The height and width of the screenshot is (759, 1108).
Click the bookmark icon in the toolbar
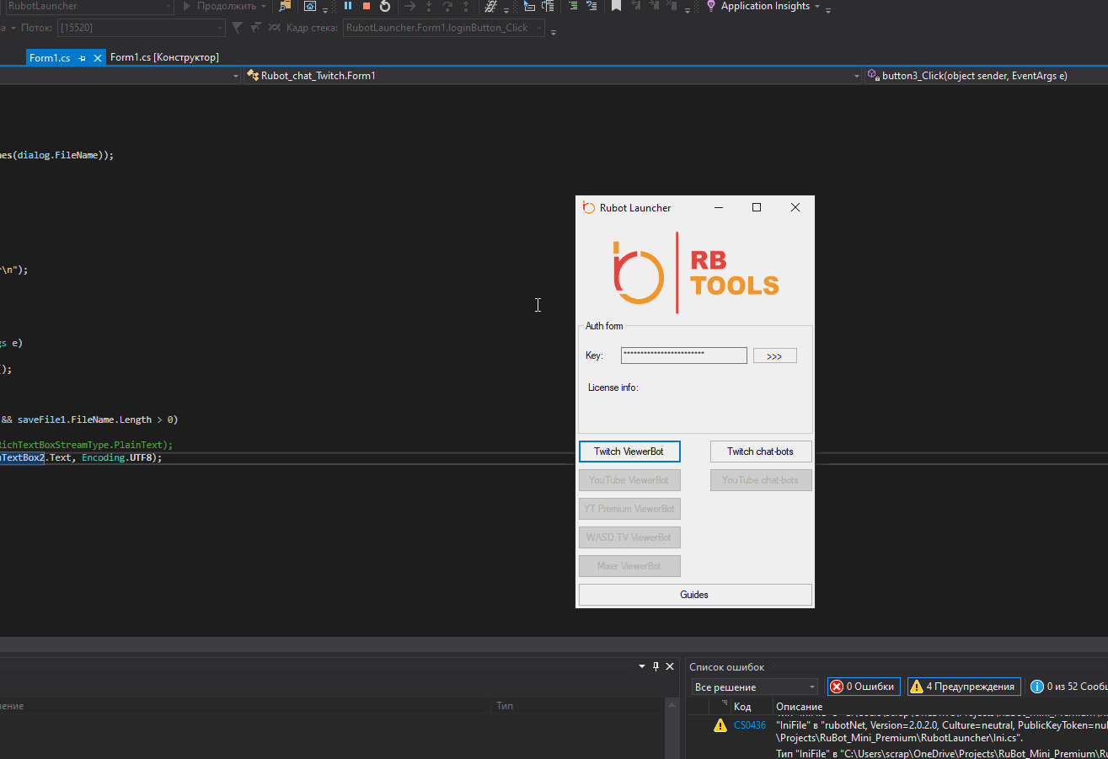pos(616,6)
